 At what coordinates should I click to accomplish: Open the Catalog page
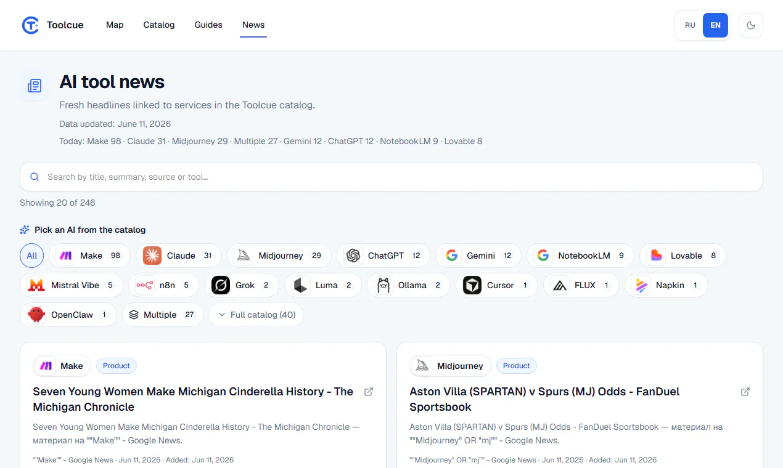click(x=159, y=25)
